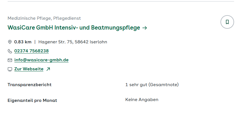This screenshot has width=242, height=114.
Task: Click the 0.83 km distance text
Action: point(23,42)
